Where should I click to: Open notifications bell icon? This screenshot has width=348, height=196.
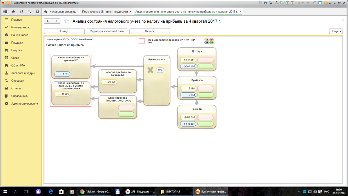(x=37, y=12)
